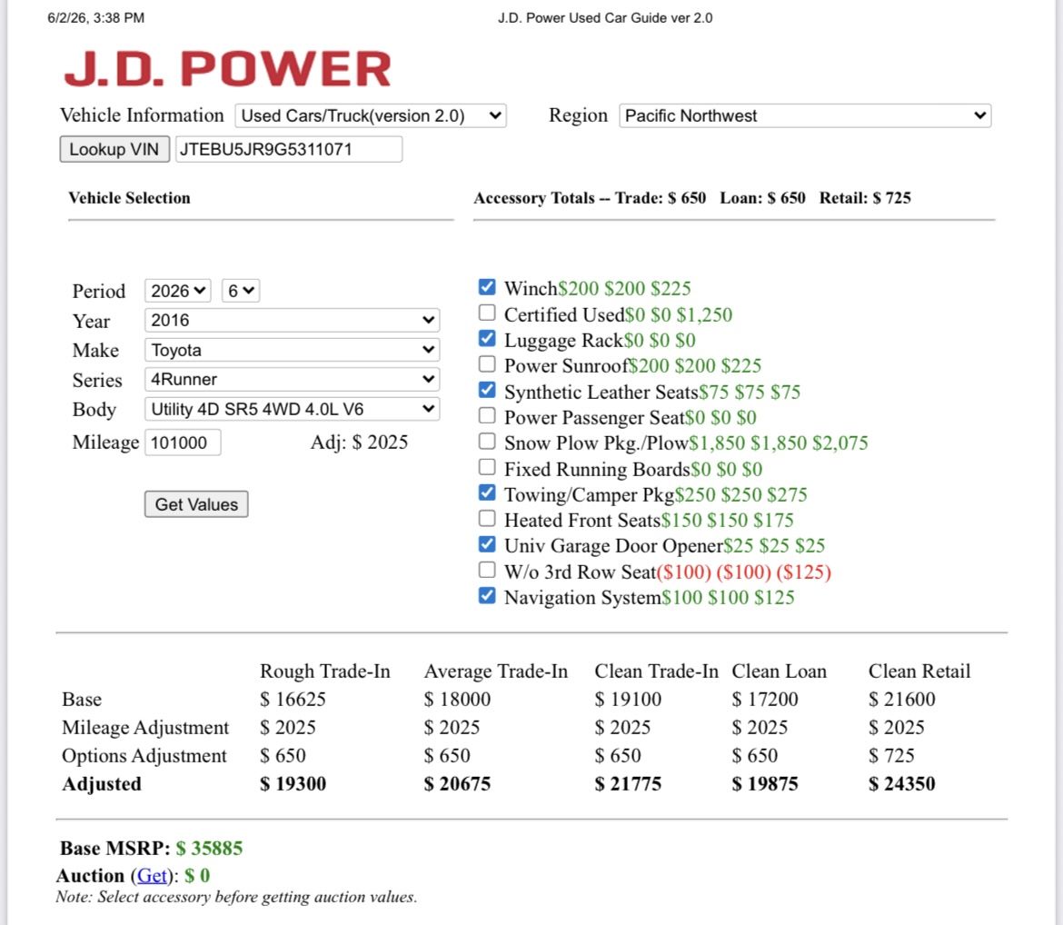Open the Vehicle Information dropdown

pyautogui.click(x=371, y=116)
